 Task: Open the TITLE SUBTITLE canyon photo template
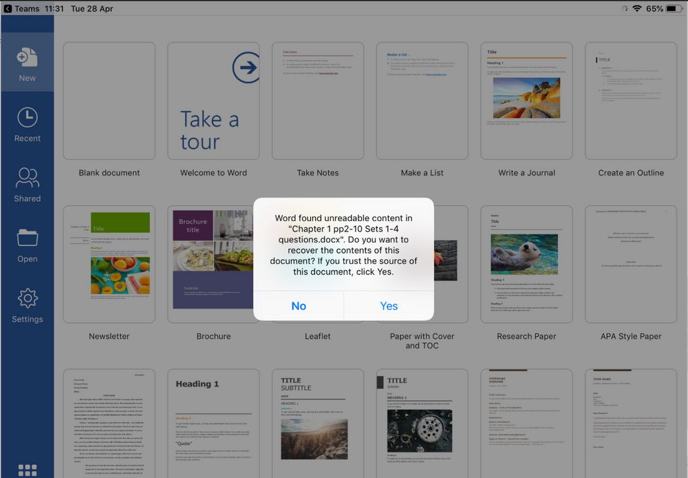pos(318,423)
